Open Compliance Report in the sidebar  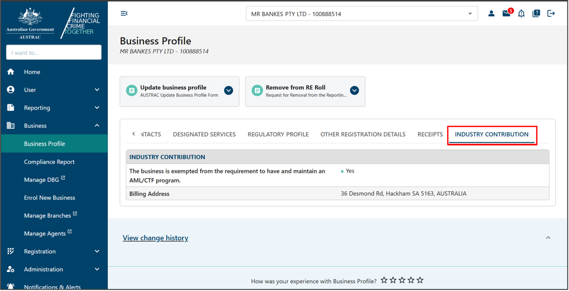[50, 162]
